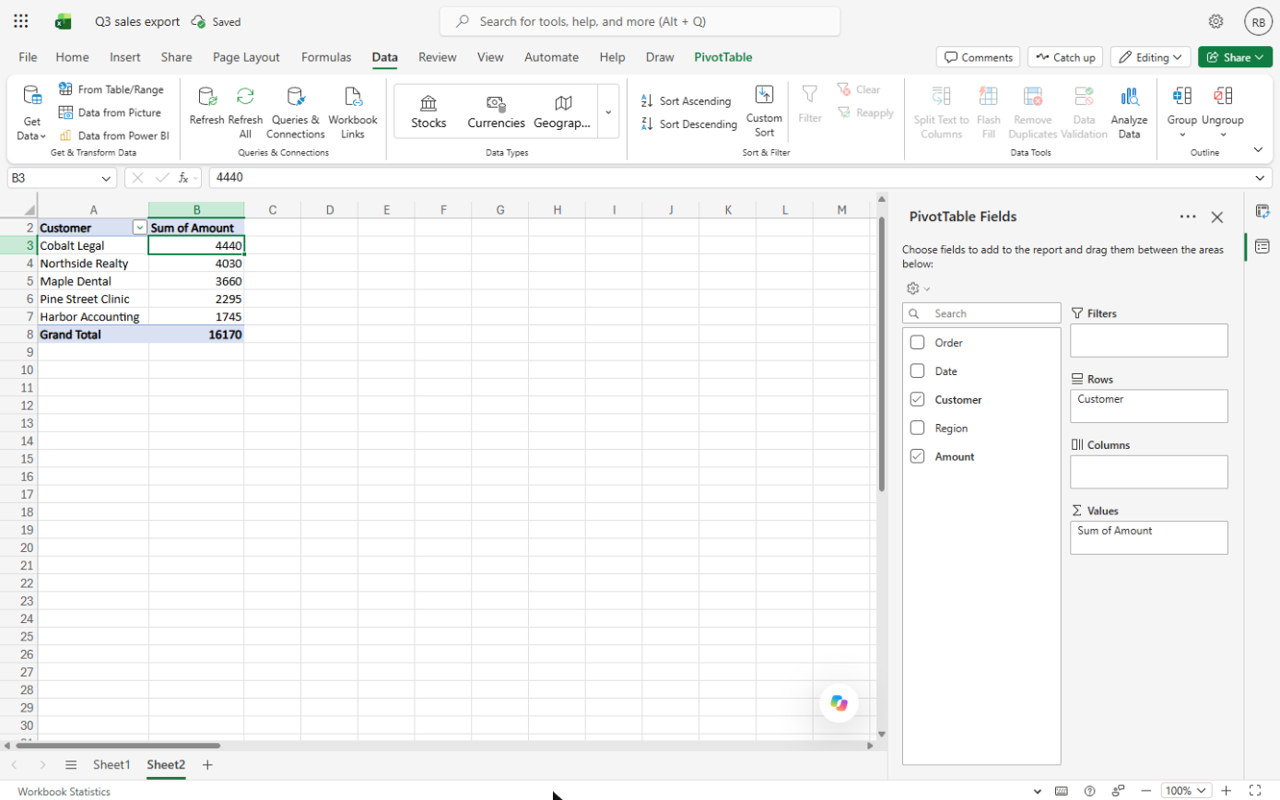
Task: Click the zoom out minus button
Action: (1145, 791)
